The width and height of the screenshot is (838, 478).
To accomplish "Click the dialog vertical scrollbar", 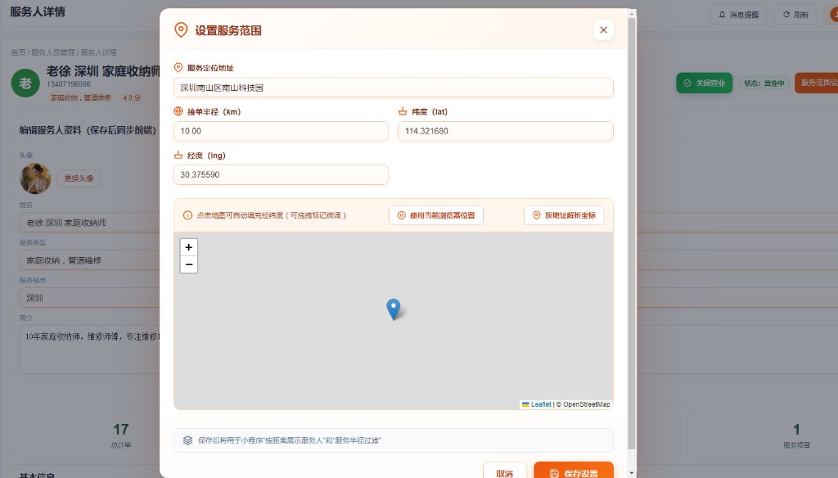I will (x=632, y=233).
